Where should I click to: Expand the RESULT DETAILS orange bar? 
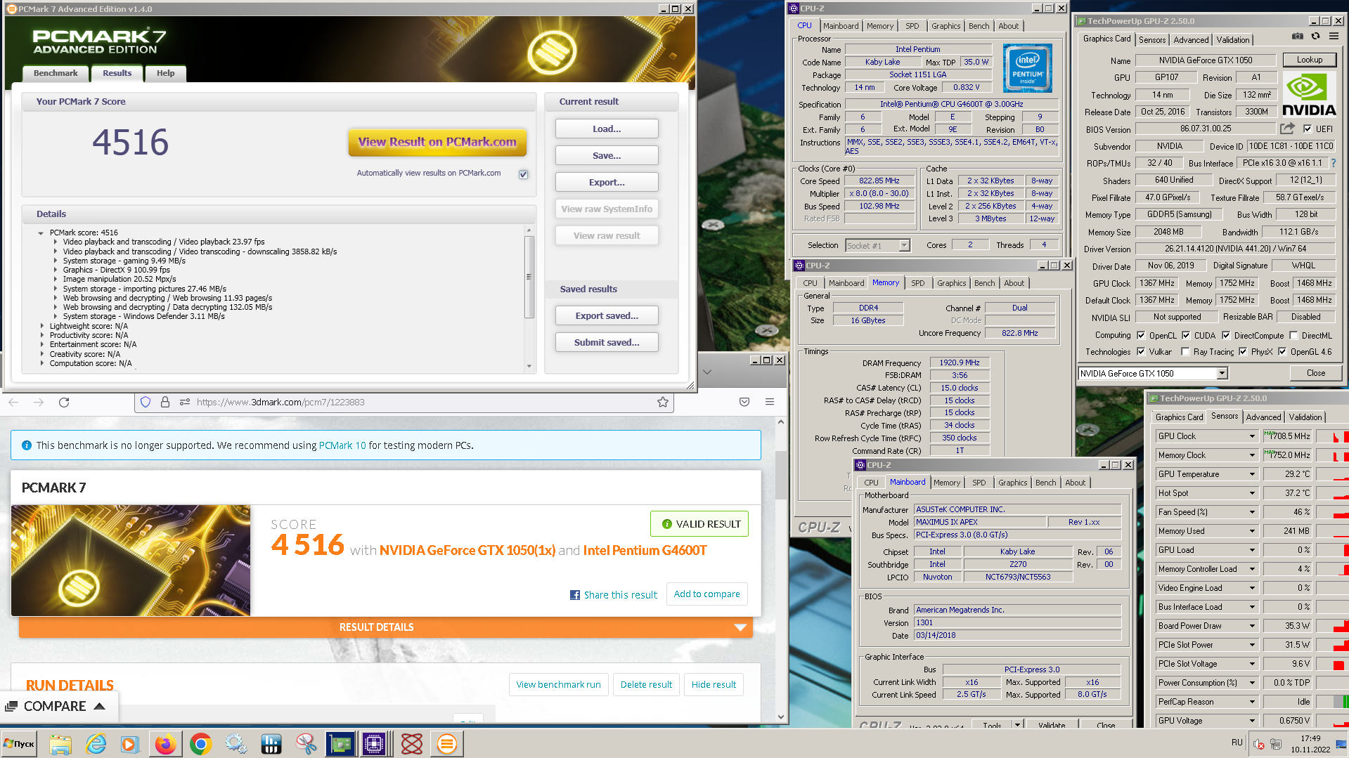pyautogui.click(x=386, y=627)
